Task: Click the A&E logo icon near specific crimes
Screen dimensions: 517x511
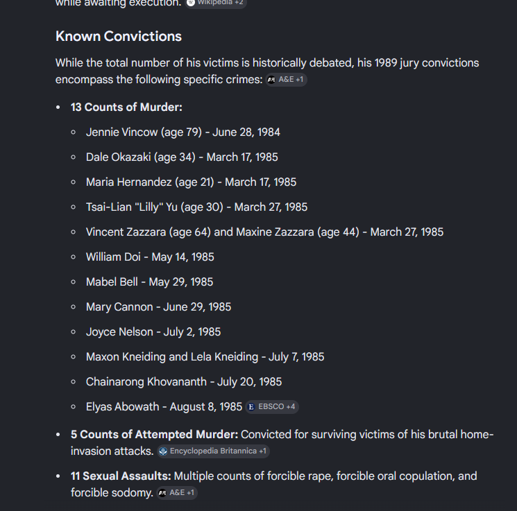Action: point(271,80)
